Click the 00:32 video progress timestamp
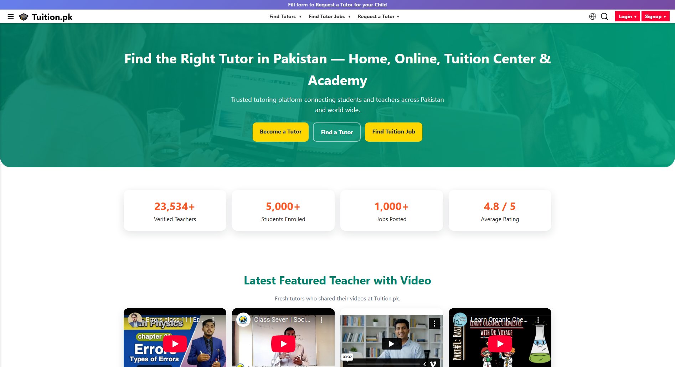 [x=347, y=356]
